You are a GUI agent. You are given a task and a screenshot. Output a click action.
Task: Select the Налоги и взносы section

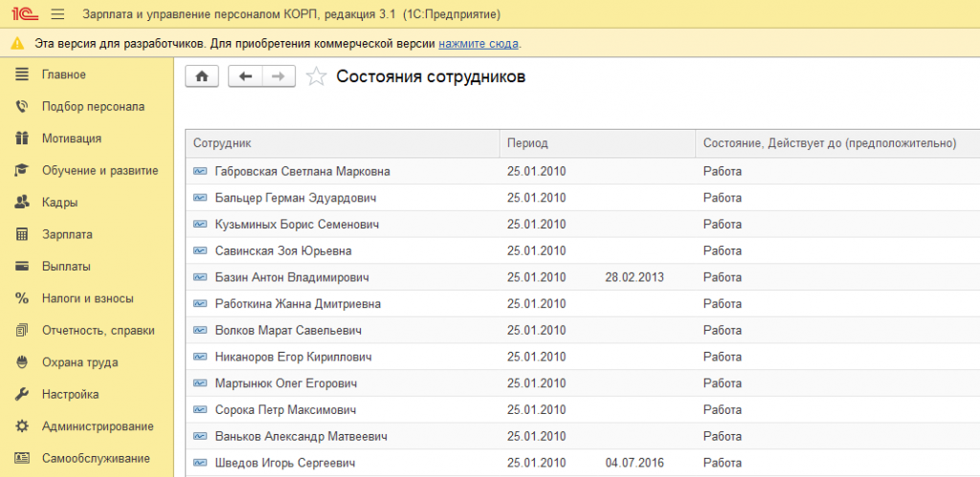pos(87,298)
